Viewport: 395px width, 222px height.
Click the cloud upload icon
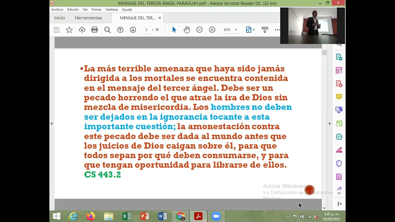coord(82,30)
